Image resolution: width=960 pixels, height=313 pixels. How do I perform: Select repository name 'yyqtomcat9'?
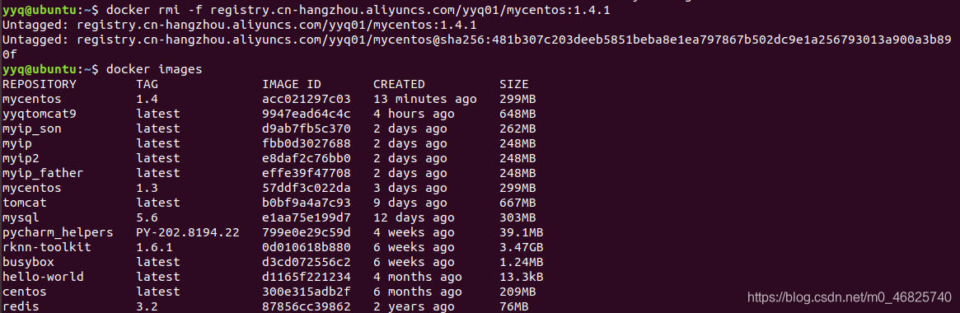pos(40,114)
